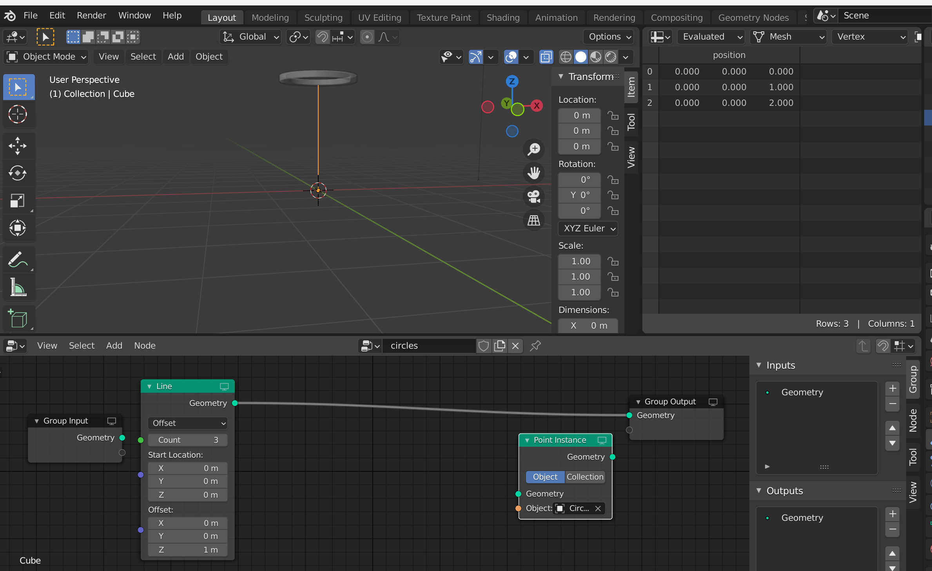Click the fake user shield icon
Viewport: 932px width, 571px height.
pyautogui.click(x=484, y=346)
